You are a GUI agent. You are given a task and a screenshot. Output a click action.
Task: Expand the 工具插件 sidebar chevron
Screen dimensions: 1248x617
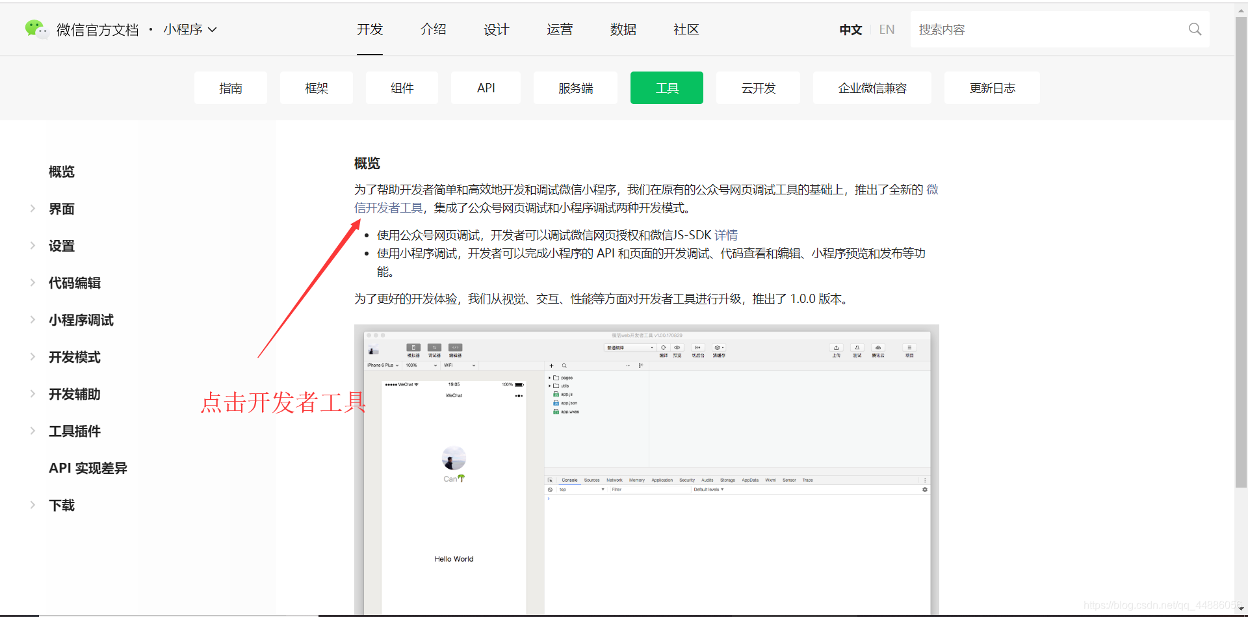32,430
